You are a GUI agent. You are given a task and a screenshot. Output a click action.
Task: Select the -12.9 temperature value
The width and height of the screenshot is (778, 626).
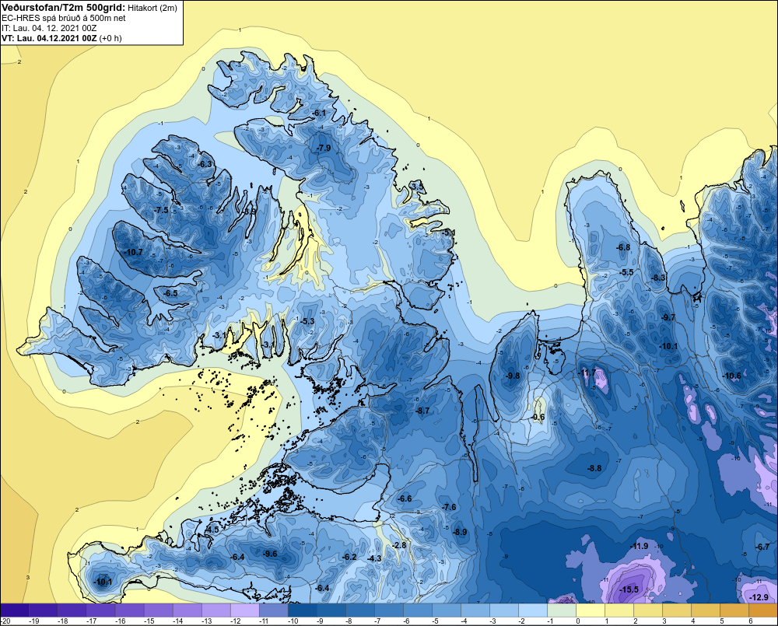[x=759, y=596]
